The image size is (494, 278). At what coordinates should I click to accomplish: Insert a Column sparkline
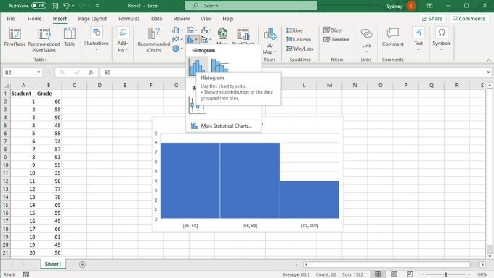pyautogui.click(x=298, y=39)
